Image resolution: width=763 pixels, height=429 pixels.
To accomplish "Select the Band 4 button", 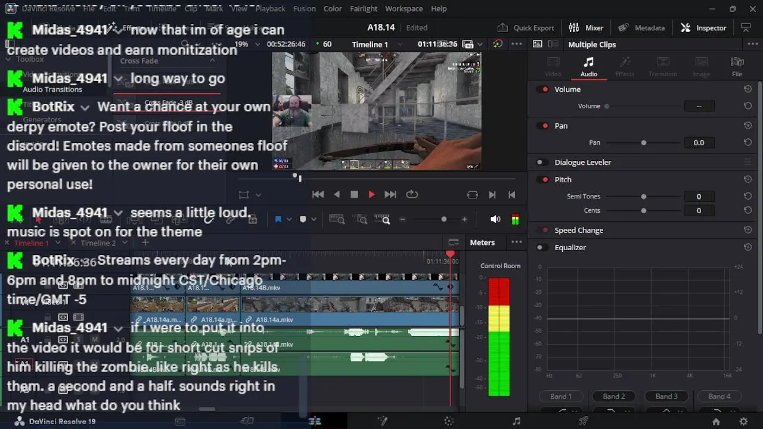I will pyautogui.click(x=719, y=396).
